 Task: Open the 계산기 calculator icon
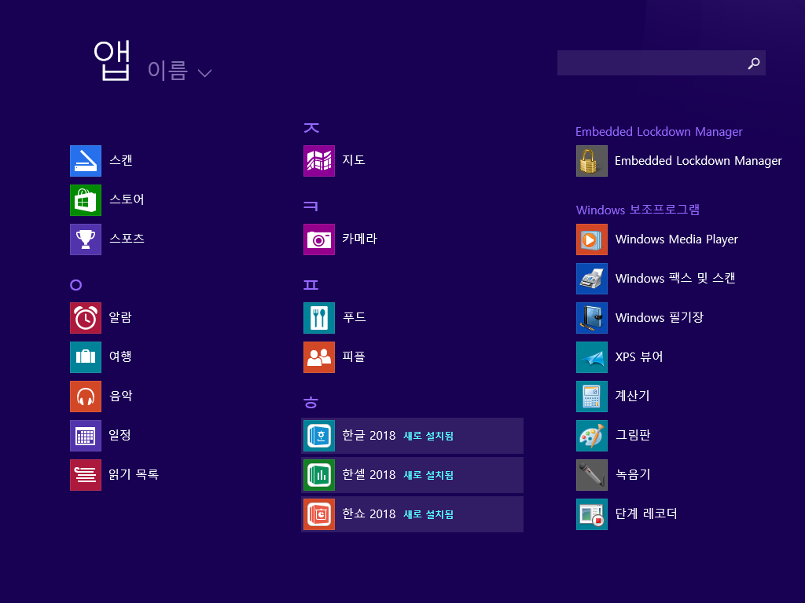click(x=591, y=397)
